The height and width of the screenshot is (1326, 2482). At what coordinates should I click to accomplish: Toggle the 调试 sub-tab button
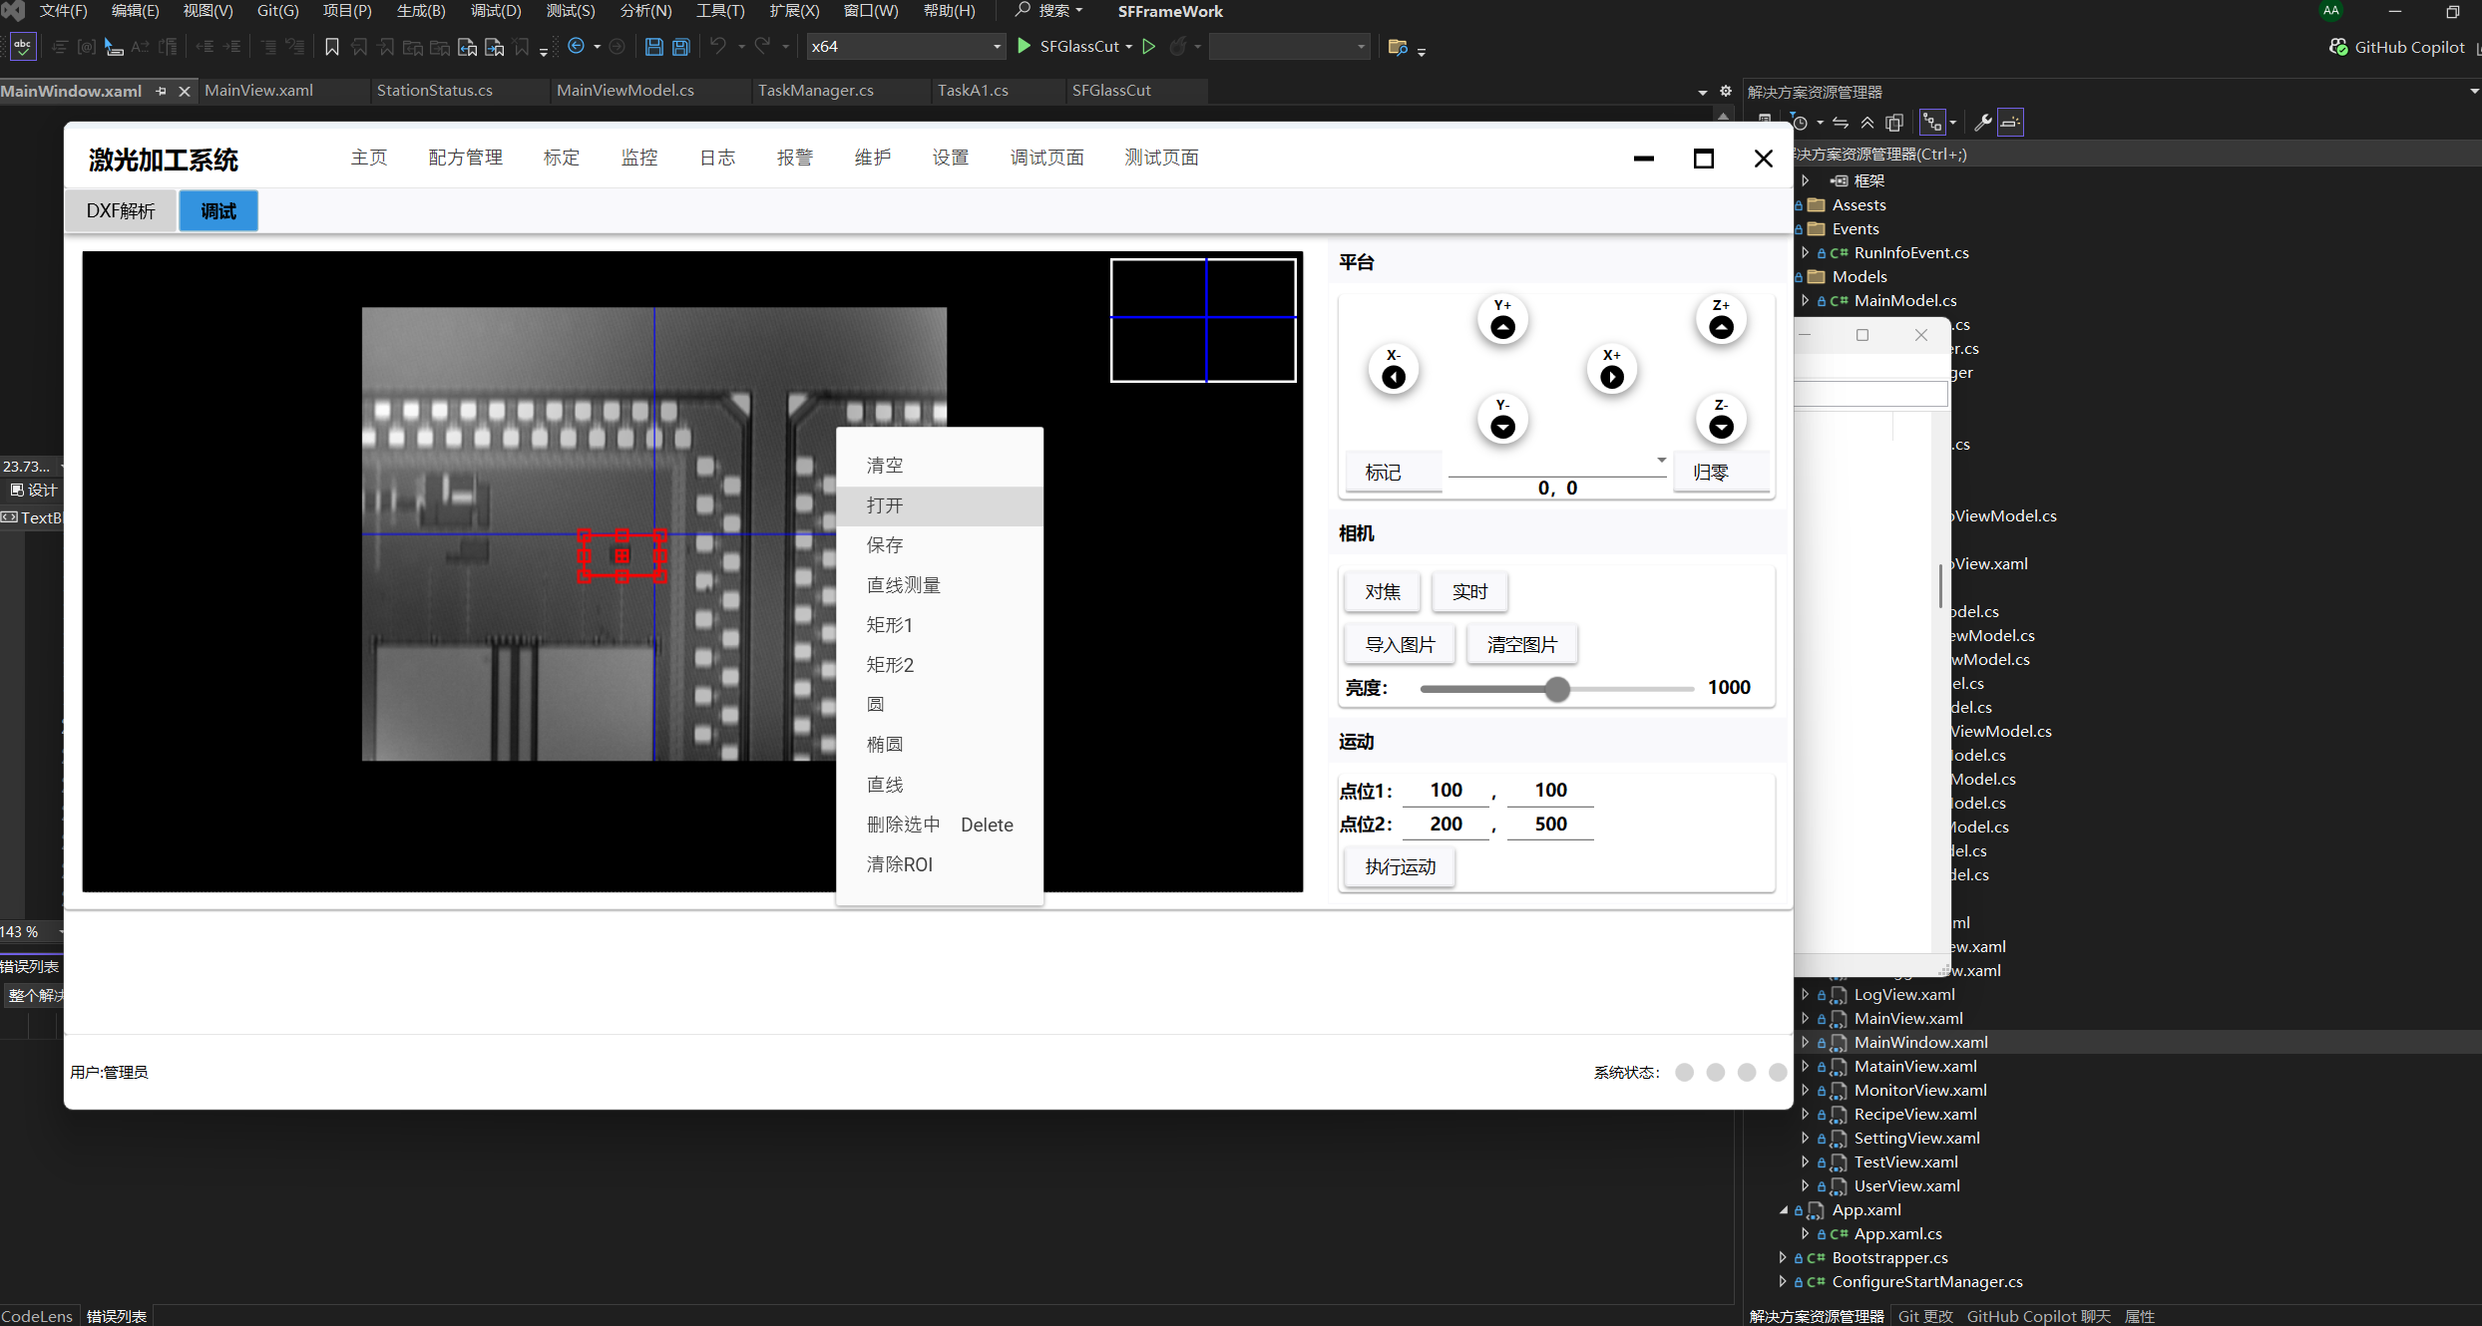[218, 211]
